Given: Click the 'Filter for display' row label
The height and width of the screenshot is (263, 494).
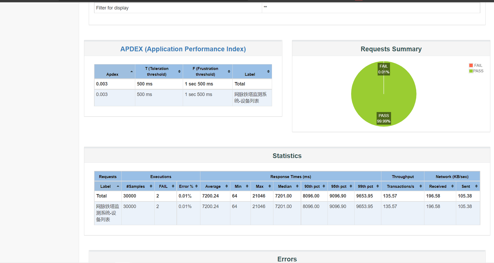Looking at the screenshot, I should (x=112, y=8).
